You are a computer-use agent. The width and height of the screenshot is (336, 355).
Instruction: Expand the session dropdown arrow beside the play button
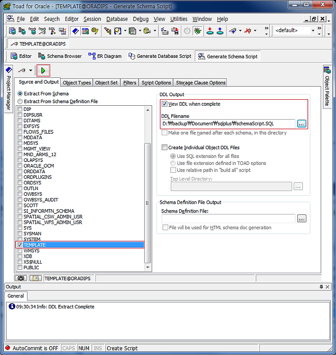[30, 70]
